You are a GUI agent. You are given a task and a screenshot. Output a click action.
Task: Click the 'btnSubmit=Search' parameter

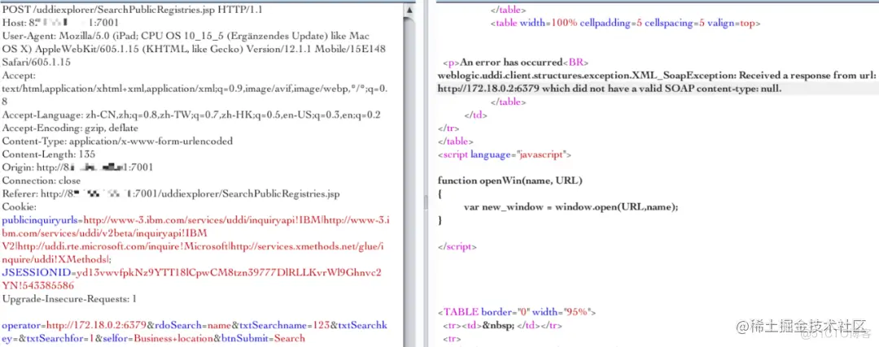click(x=263, y=338)
